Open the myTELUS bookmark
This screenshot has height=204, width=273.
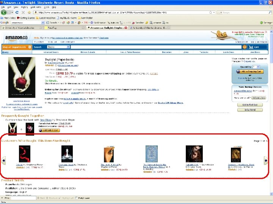coord(67,18)
